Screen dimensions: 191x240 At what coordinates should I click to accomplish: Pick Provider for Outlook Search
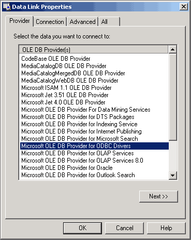point(94,175)
